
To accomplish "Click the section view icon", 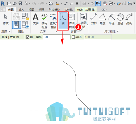I will (x=92, y=3).
